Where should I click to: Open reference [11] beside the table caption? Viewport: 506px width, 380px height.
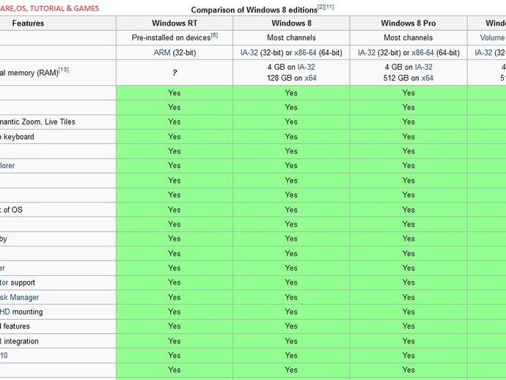click(329, 7)
